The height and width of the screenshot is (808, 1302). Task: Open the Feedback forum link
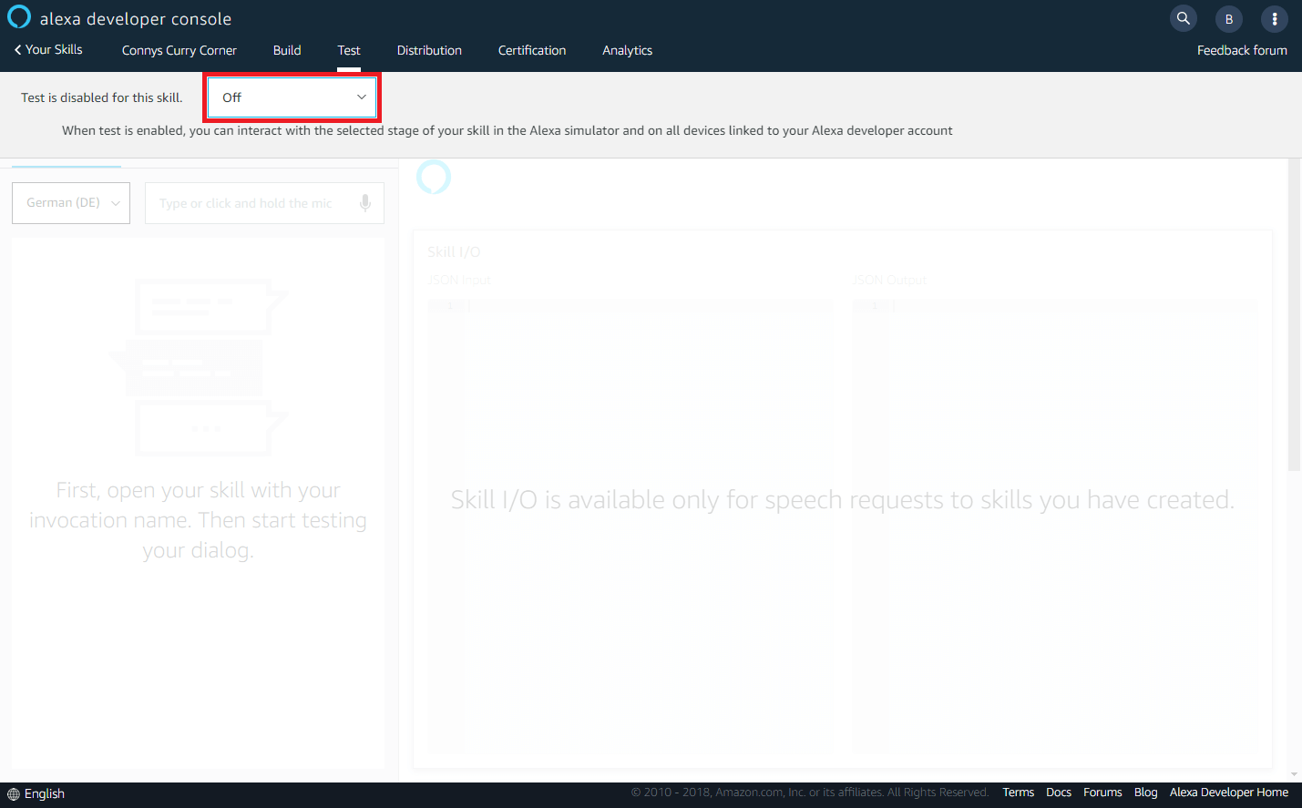(1242, 50)
